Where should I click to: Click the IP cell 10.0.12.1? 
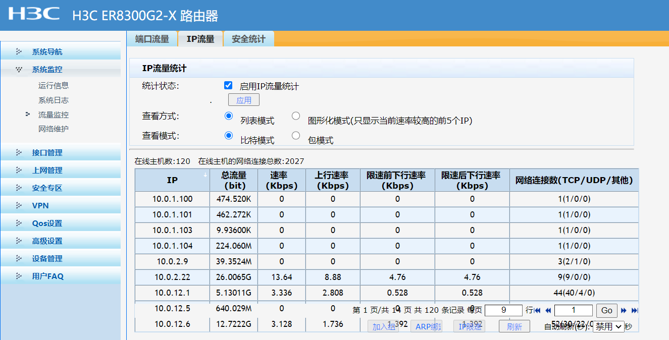pyautogui.click(x=173, y=293)
